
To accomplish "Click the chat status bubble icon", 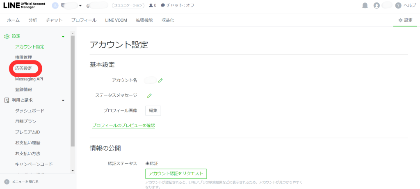I will point(163,5).
